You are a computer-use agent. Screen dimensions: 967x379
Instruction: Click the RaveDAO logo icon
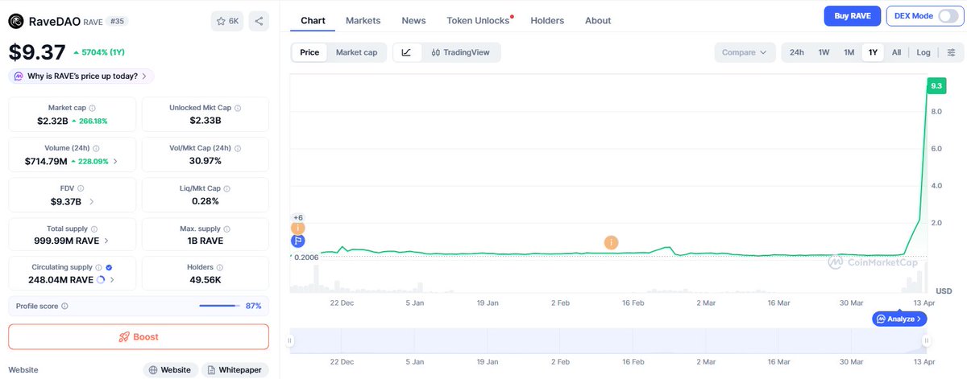point(15,22)
